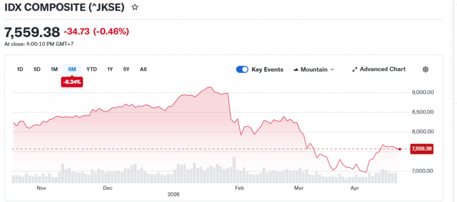Select the 5D time range

coord(37,69)
